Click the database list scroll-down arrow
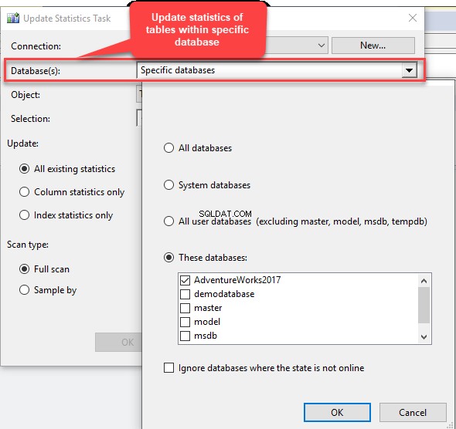Viewport: 456px width, 429px height. click(424, 337)
